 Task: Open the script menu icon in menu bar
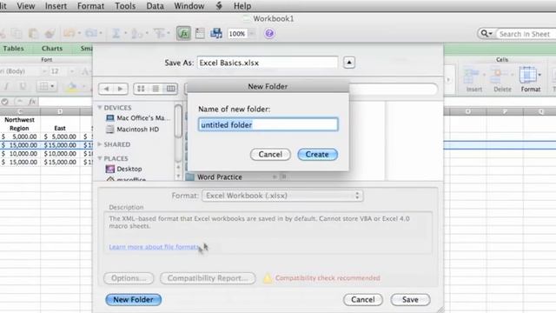(x=219, y=6)
